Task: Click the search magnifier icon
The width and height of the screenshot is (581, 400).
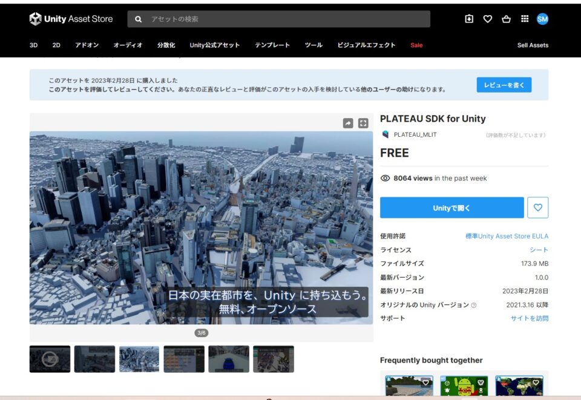Action: [x=138, y=19]
